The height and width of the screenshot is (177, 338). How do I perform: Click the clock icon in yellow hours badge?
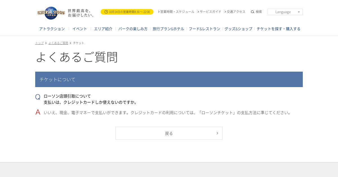106,12
